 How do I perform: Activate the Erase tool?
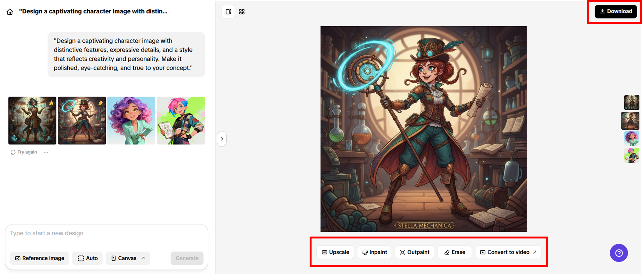point(454,252)
